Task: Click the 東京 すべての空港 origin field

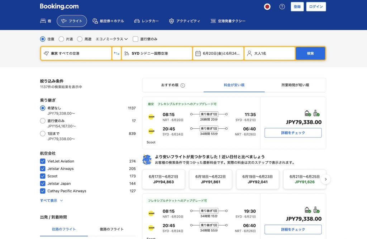Action: [x=76, y=53]
